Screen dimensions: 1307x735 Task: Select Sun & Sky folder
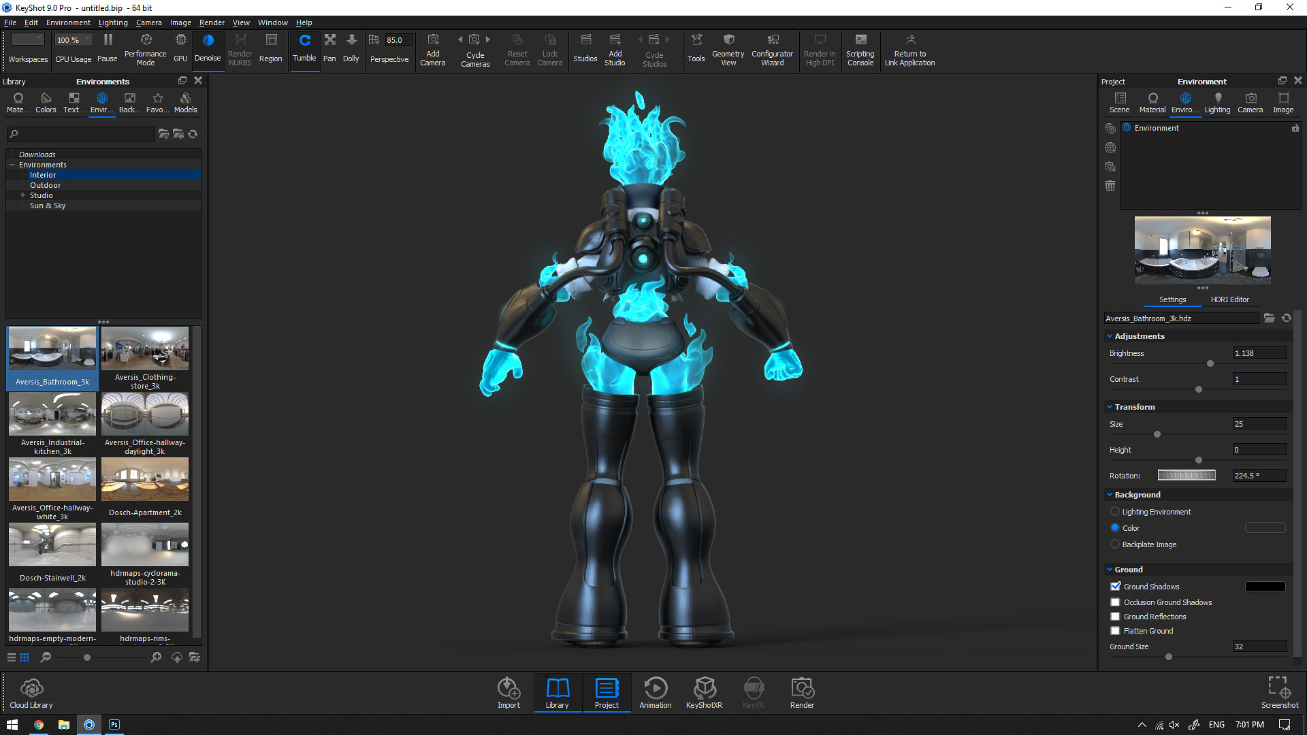tap(48, 206)
